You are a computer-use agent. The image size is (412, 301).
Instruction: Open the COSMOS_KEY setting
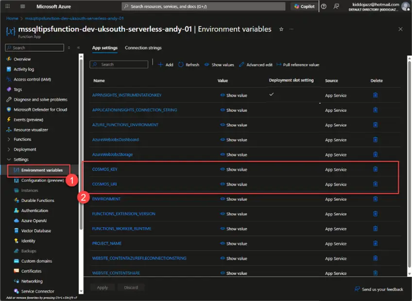click(x=104, y=169)
